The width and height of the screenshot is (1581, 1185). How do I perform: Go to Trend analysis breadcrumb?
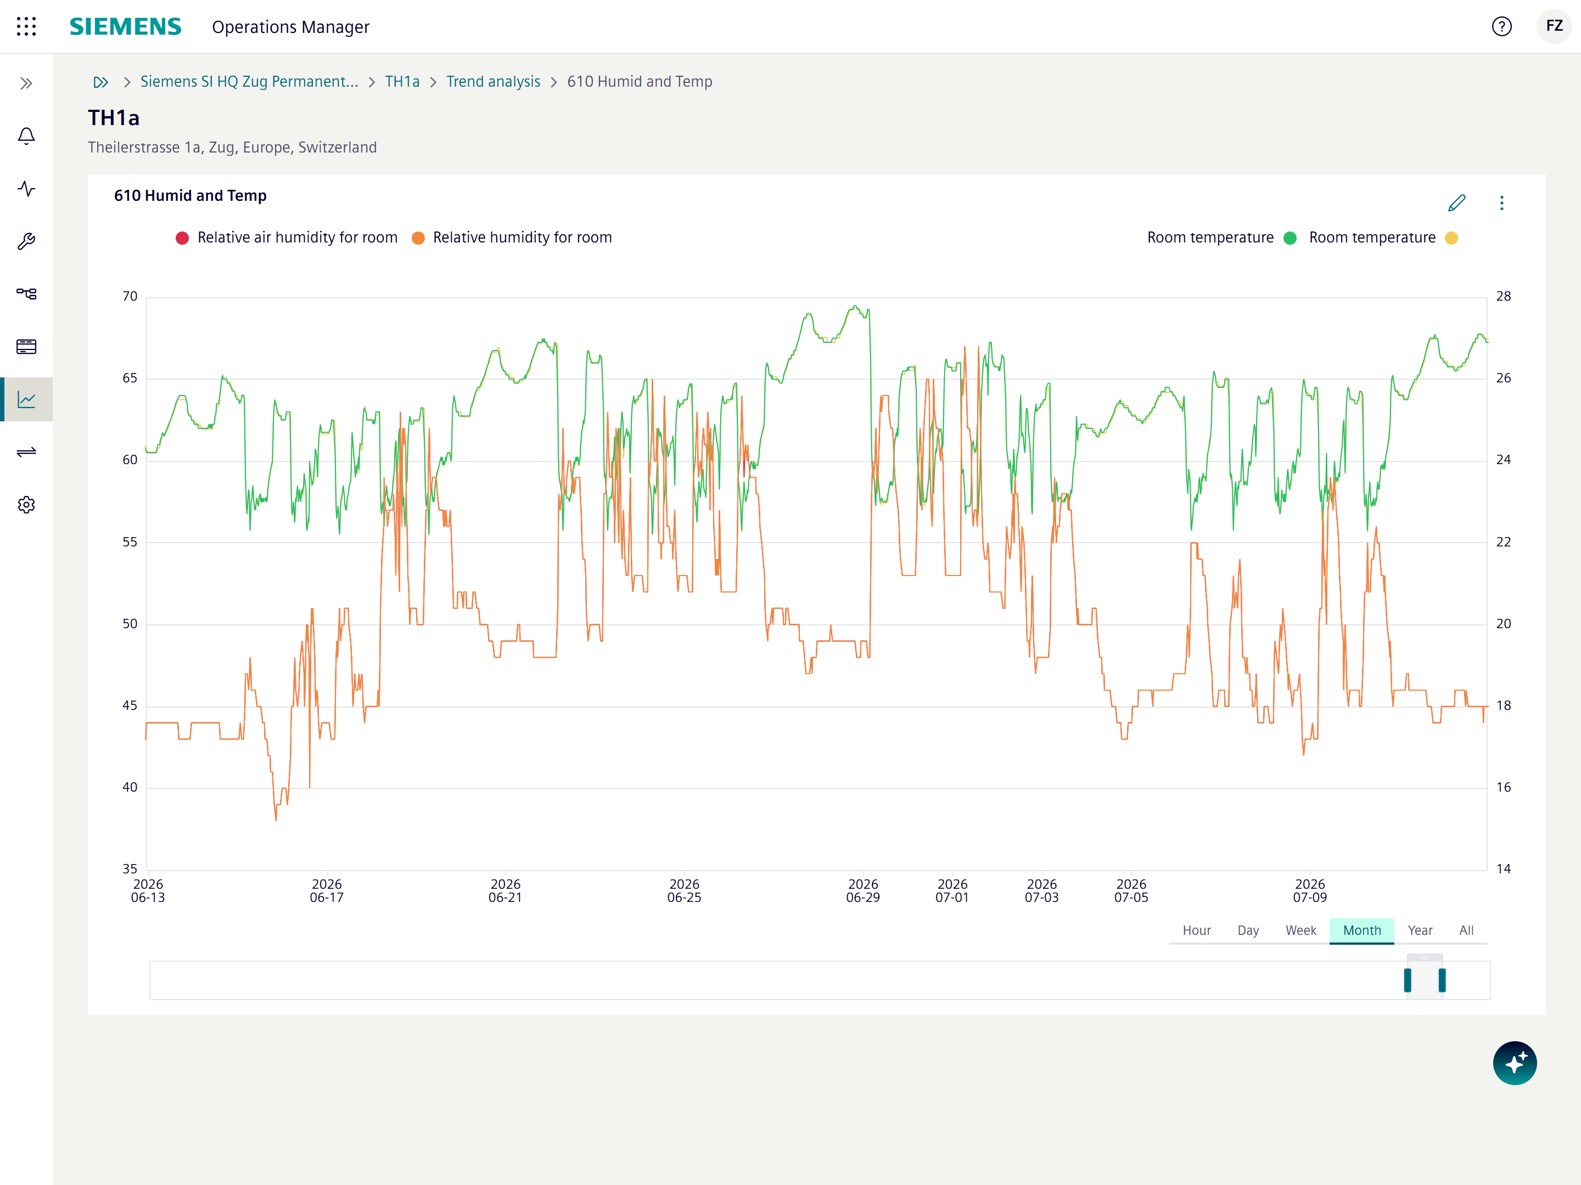tap(493, 81)
